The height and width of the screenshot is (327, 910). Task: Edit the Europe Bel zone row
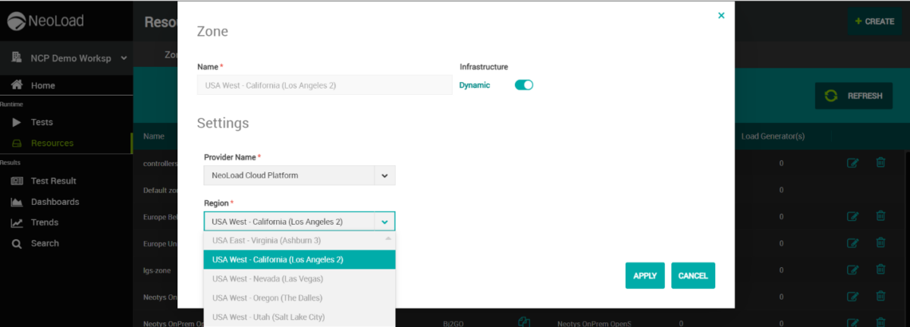coord(852,216)
